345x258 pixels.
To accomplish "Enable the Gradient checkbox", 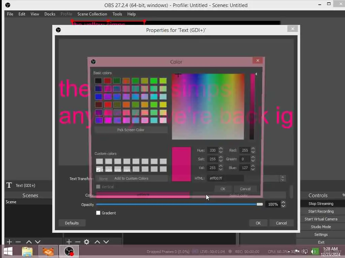I will [x=98, y=213].
